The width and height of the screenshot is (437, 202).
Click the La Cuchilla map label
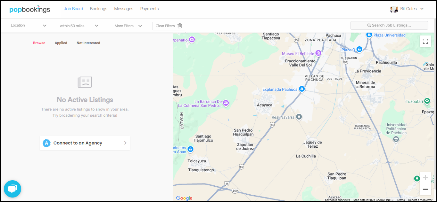[x=306, y=156]
